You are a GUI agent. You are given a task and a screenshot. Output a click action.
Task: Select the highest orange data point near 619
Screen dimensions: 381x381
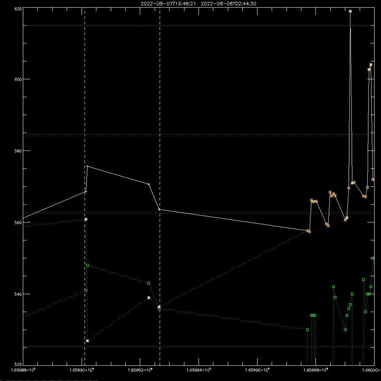pyautogui.click(x=350, y=11)
